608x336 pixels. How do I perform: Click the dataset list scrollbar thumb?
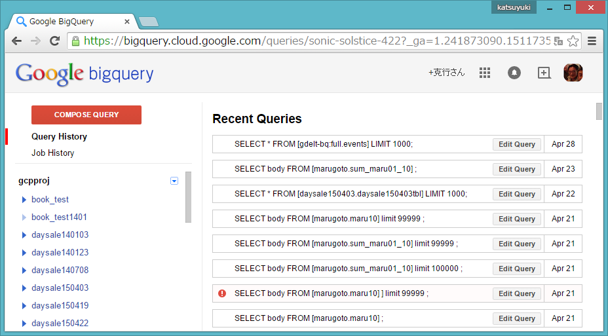(x=189, y=197)
